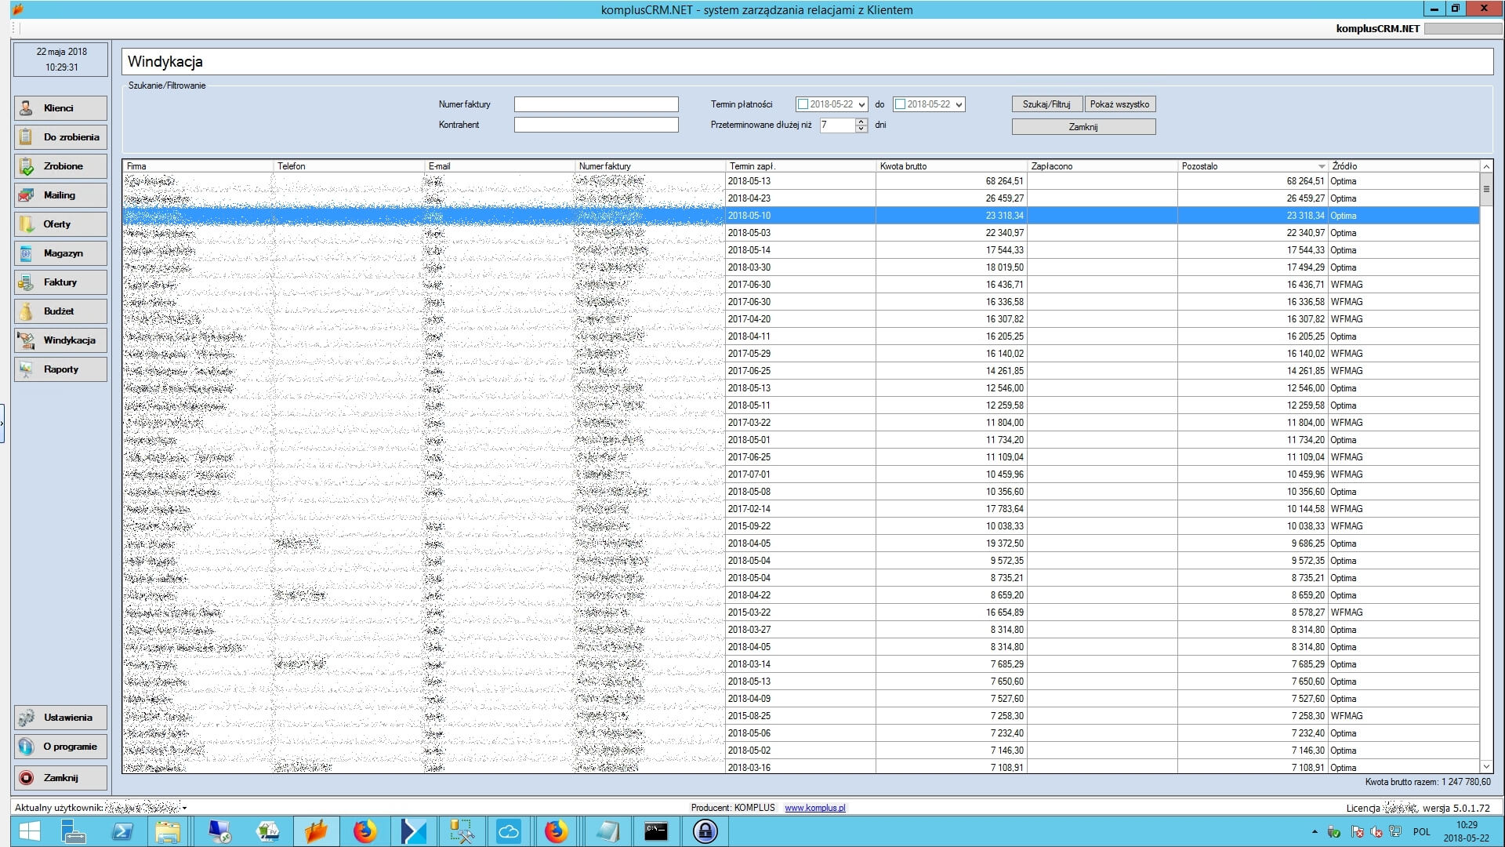Decrease overdue days with the down stepper

(861, 129)
